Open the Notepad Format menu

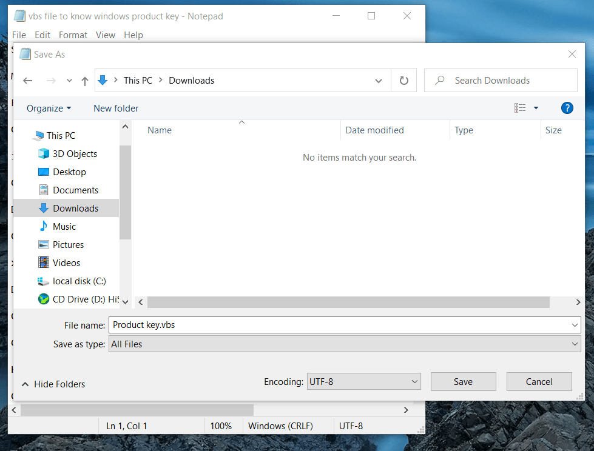coord(73,35)
